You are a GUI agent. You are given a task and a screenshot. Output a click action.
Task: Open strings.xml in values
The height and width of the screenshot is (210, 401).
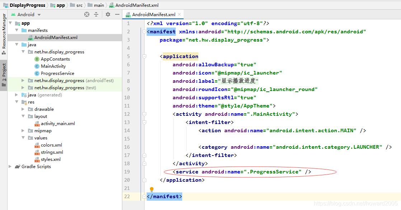(x=52, y=152)
